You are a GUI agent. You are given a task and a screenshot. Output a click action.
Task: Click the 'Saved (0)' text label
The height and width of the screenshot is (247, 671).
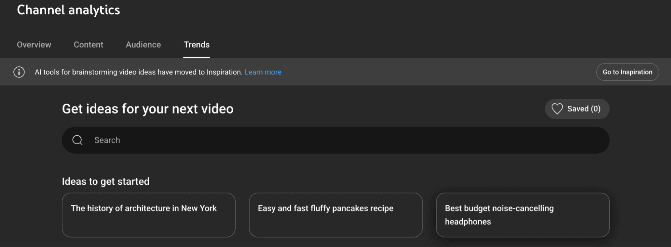tap(584, 109)
